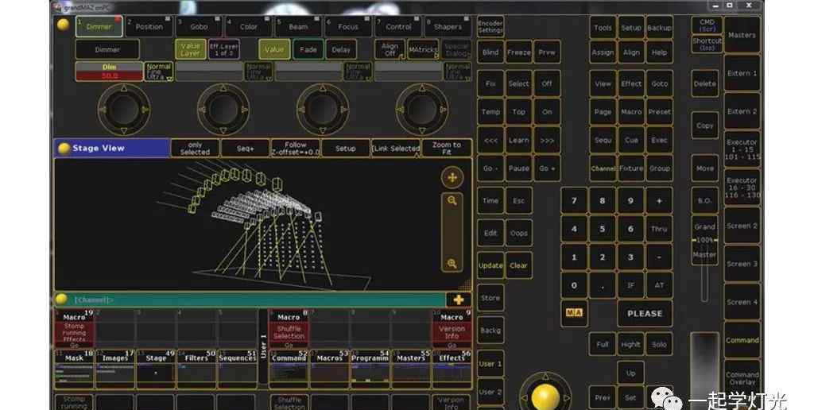
Task: Click the second encoder dial
Action: click(x=223, y=110)
